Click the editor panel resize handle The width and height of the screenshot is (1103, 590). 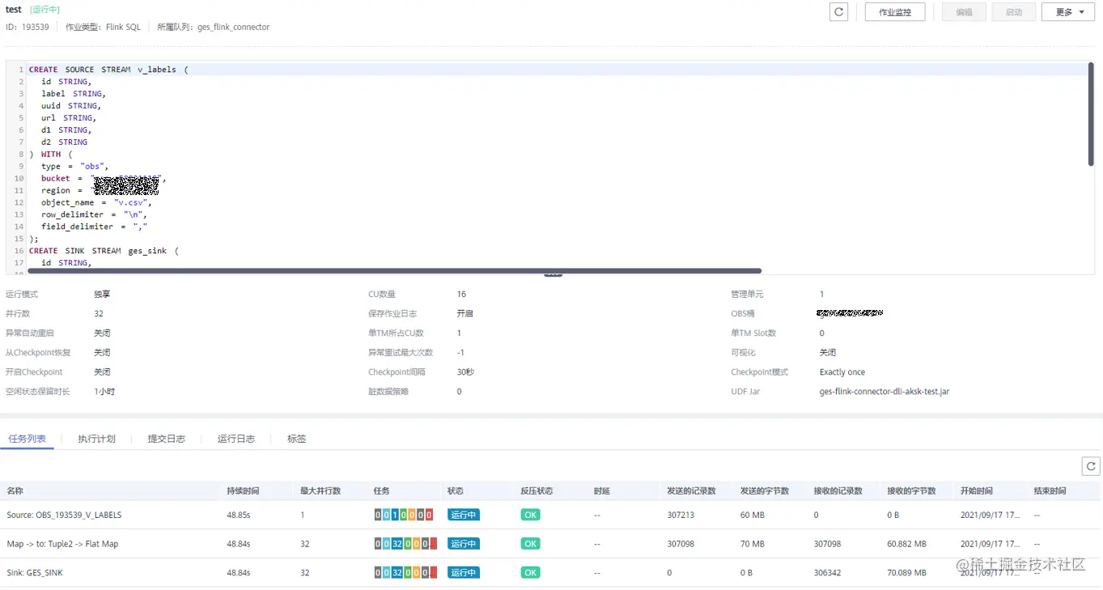tap(553, 275)
